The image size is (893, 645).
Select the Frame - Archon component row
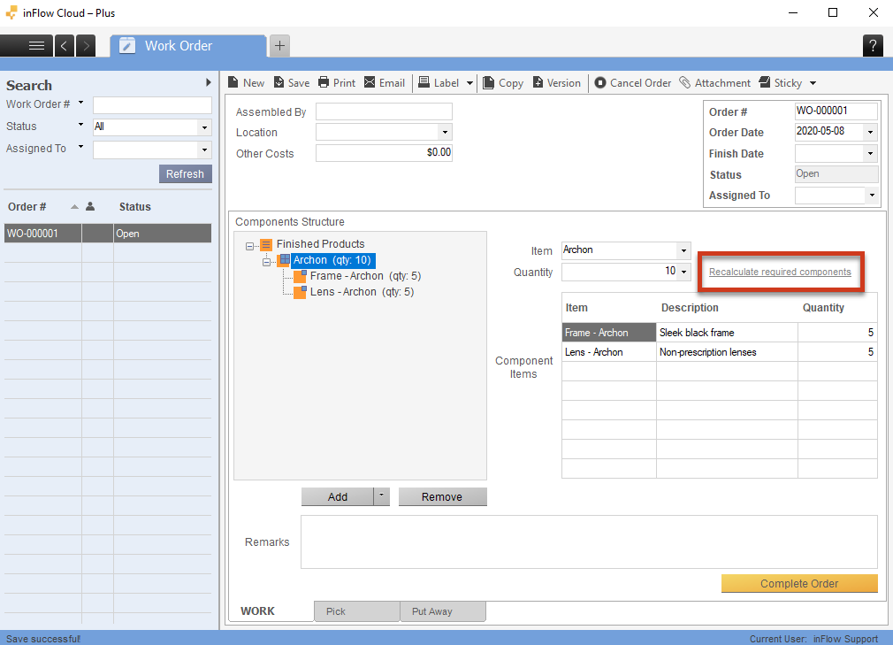point(608,333)
